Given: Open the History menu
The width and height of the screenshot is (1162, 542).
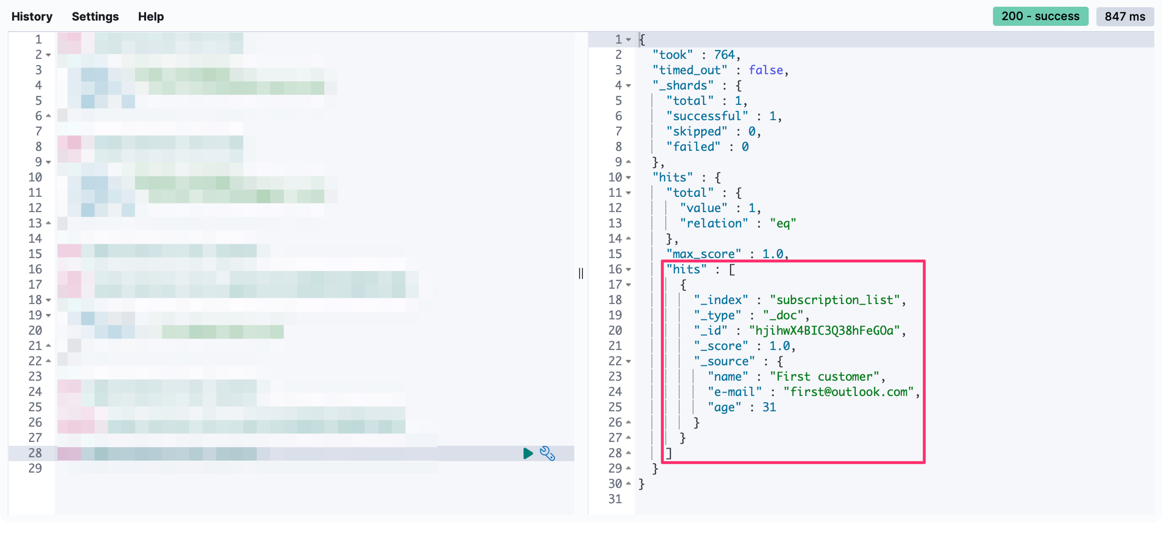Looking at the screenshot, I should [x=32, y=16].
